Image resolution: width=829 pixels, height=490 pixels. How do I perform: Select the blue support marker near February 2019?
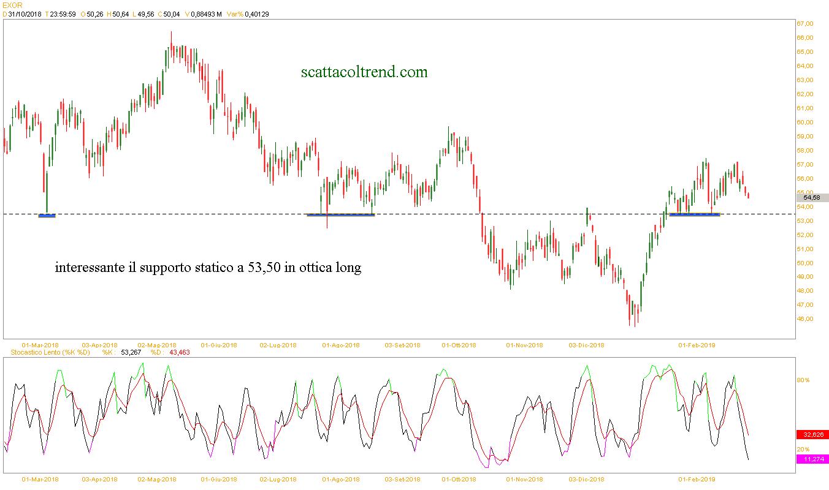[x=694, y=214]
